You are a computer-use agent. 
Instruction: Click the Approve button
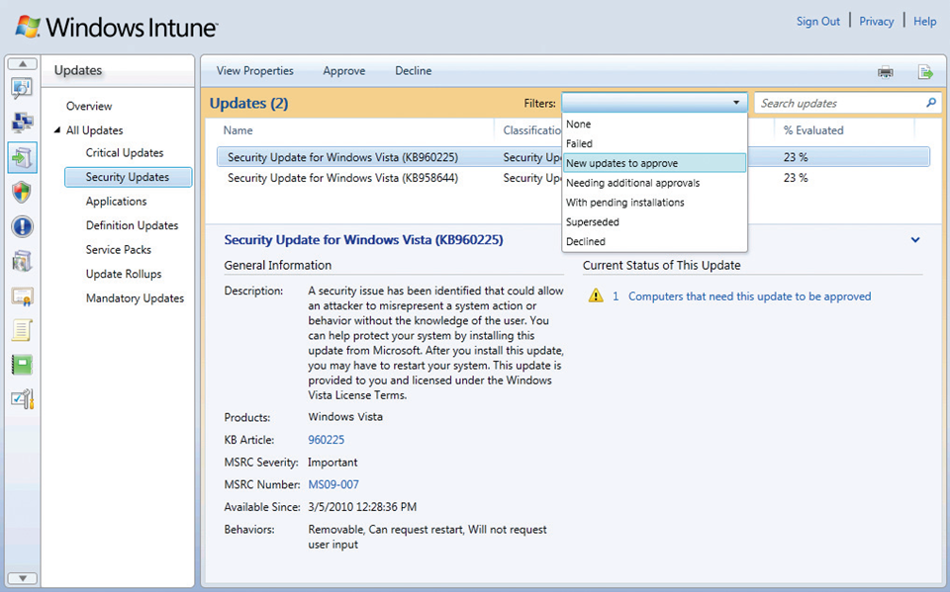[344, 71]
